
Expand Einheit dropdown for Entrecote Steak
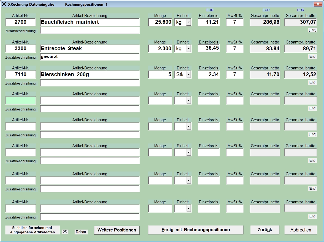tap(188, 49)
